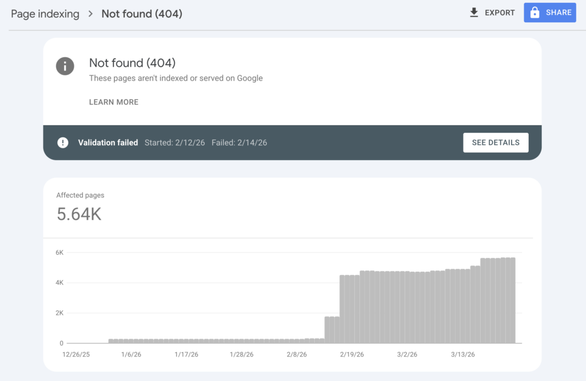Click the chart bar above 3/2/26

(407, 307)
